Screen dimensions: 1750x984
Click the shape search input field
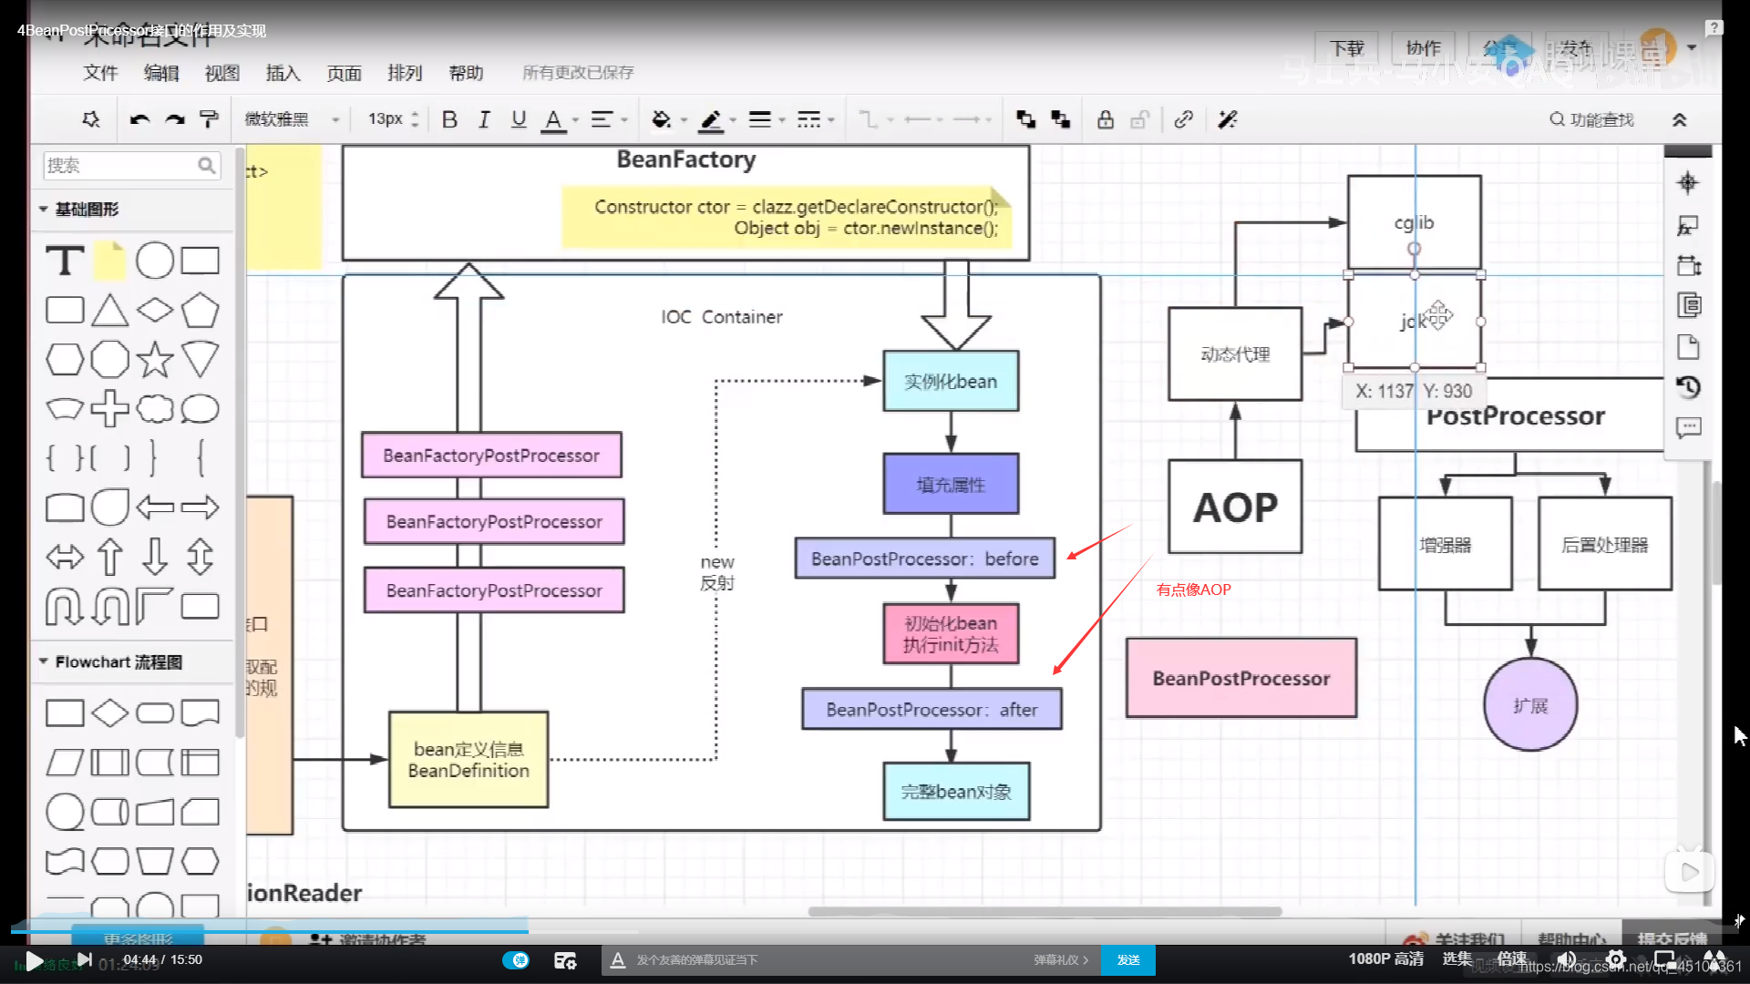(132, 165)
